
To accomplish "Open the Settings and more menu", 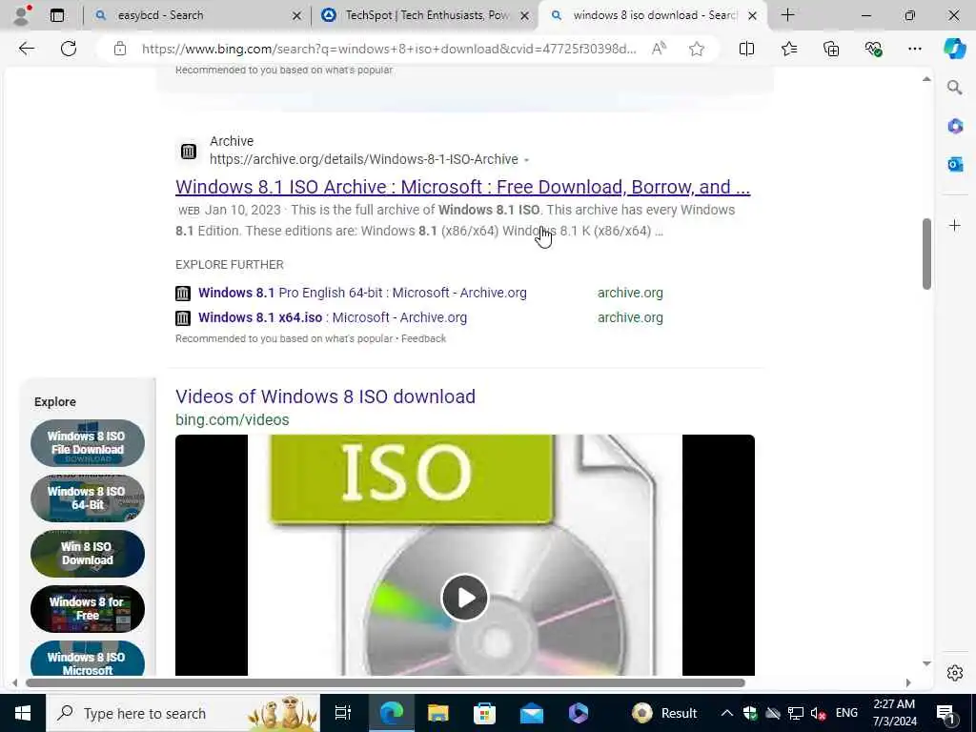I will [x=914, y=49].
